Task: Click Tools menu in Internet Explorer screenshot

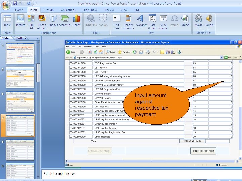Action: tap(97, 46)
